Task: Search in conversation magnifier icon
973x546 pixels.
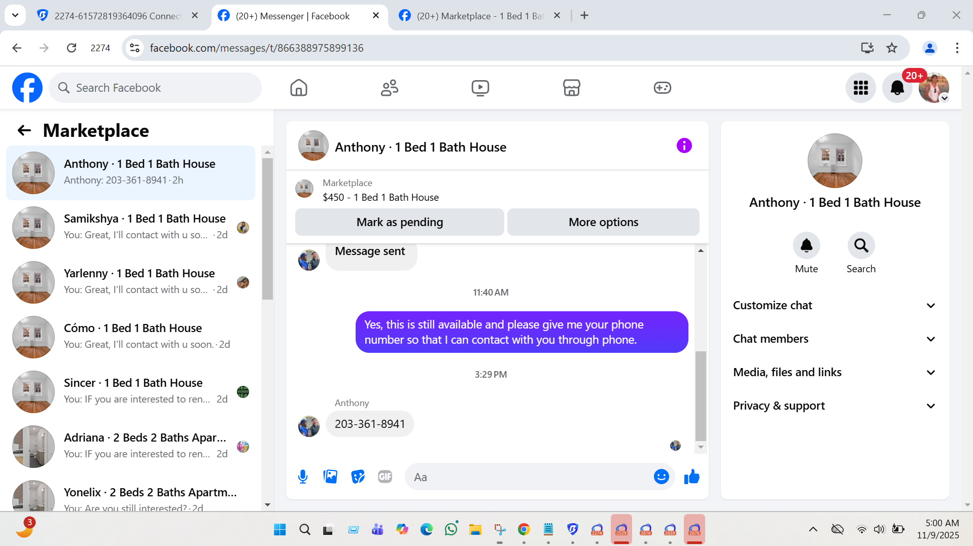Action: (861, 246)
